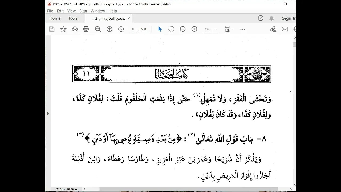Click page size 27.14 x 39.79 in
The height and width of the screenshot is (192, 341).
click(x=67, y=189)
